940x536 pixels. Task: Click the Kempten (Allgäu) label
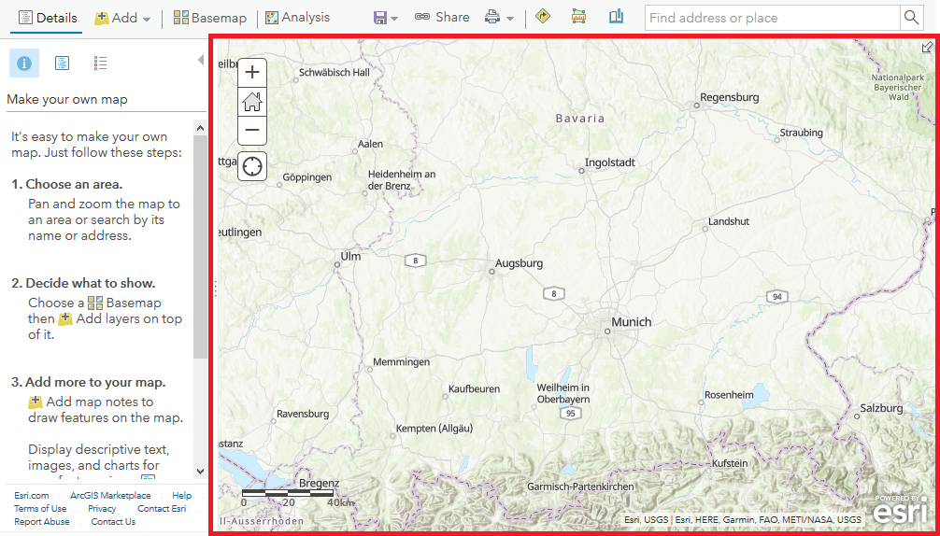435,429
